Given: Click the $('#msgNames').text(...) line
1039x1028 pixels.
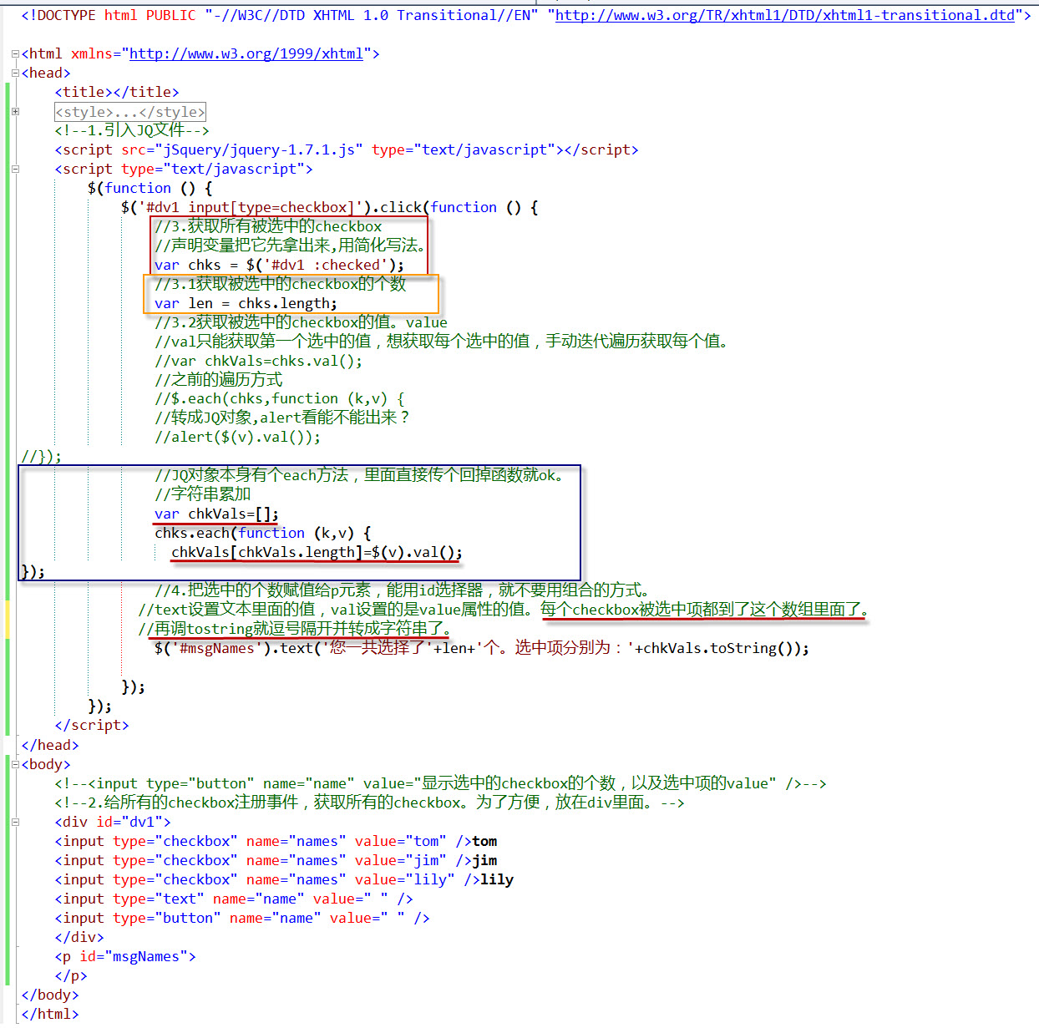Looking at the screenshot, I should point(482,648).
